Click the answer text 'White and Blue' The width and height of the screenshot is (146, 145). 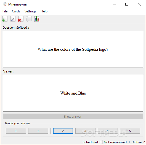[73, 93]
